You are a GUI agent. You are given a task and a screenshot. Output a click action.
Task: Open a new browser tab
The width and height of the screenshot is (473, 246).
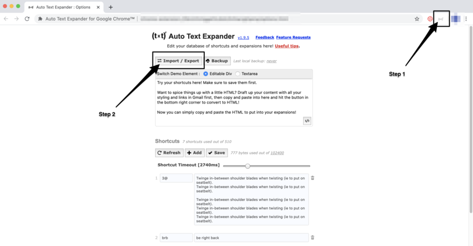[111, 7]
